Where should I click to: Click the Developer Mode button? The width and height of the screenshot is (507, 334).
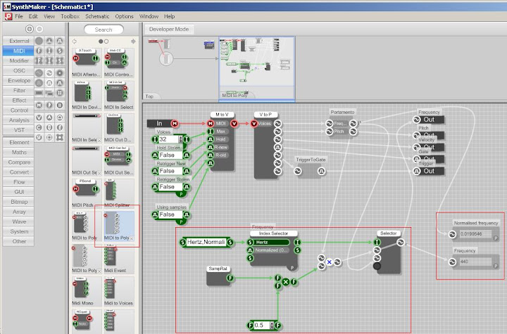tap(169, 29)
